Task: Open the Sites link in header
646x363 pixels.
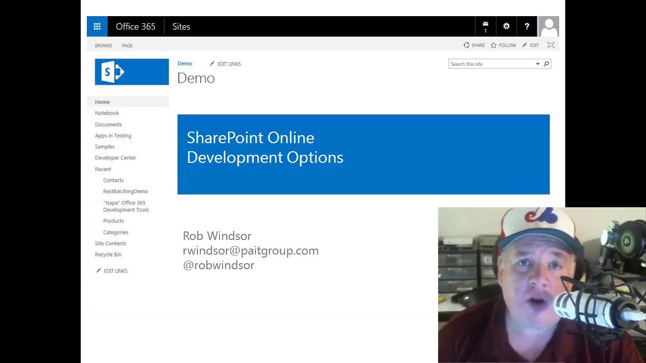Action: pos(181,27)
